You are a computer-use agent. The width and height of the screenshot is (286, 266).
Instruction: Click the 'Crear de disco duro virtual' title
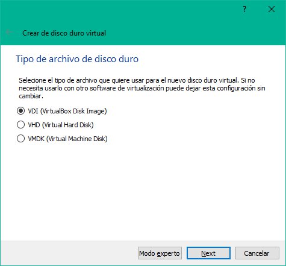64,33
